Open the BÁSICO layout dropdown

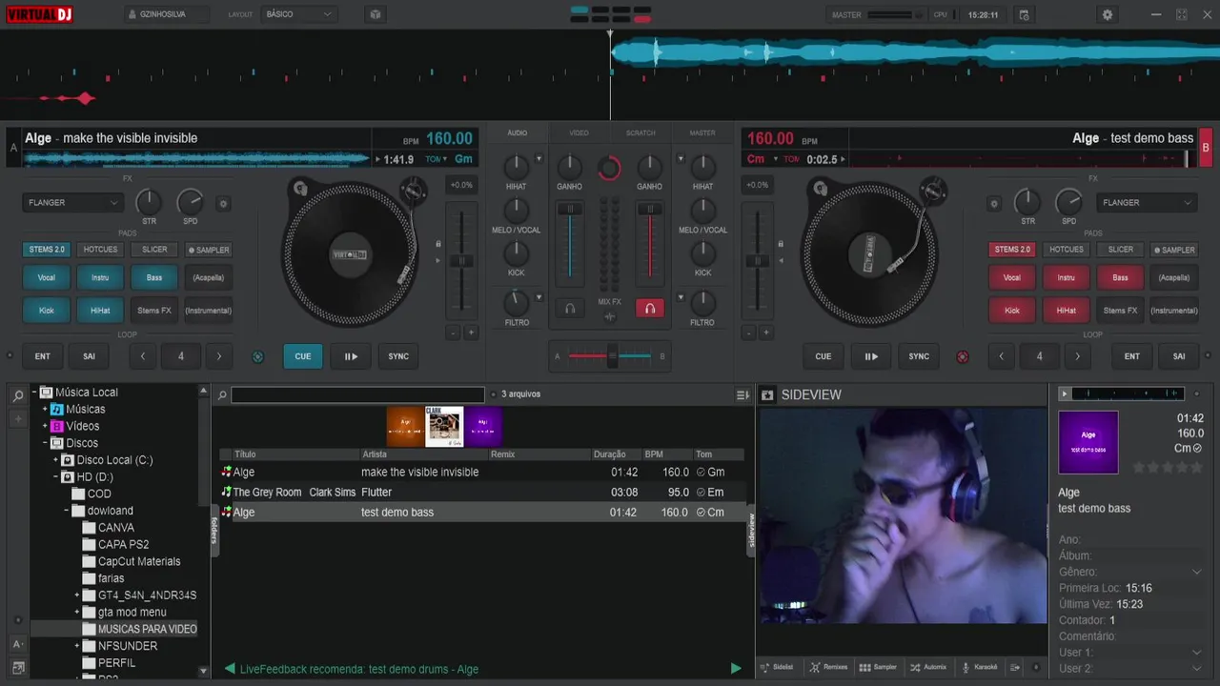298,14
